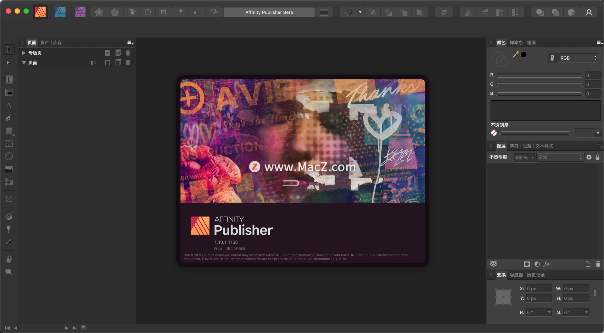Select the Picture Frame Ellipse tool

pyautogui.click(x=9, y=156)
